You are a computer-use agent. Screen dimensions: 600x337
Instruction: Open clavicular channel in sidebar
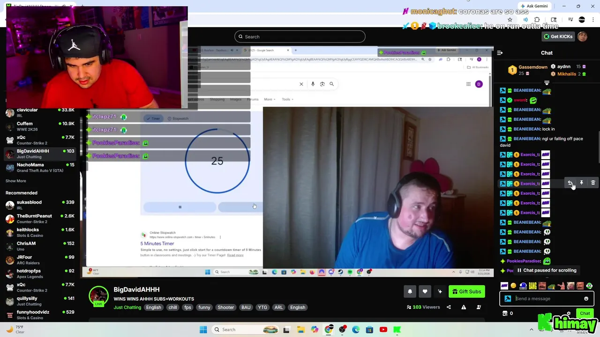point(40,112)
